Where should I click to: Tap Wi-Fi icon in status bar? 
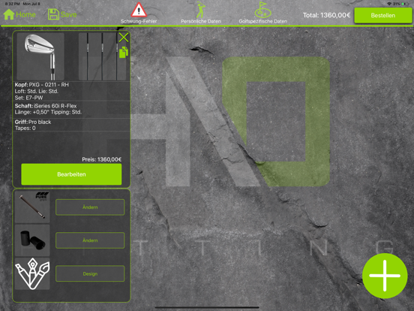coord(389,4)
